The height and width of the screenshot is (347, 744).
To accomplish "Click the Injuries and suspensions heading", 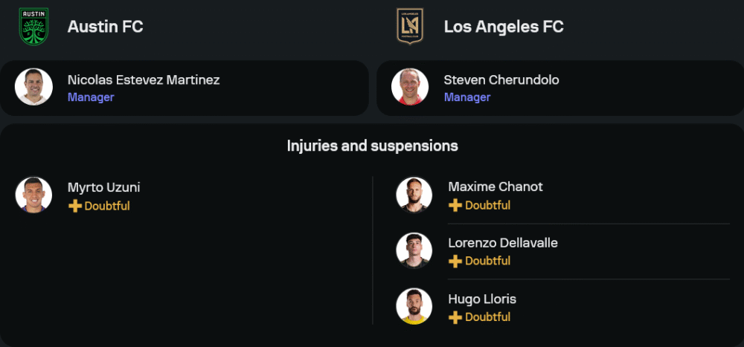I will [x=372, y=146].
